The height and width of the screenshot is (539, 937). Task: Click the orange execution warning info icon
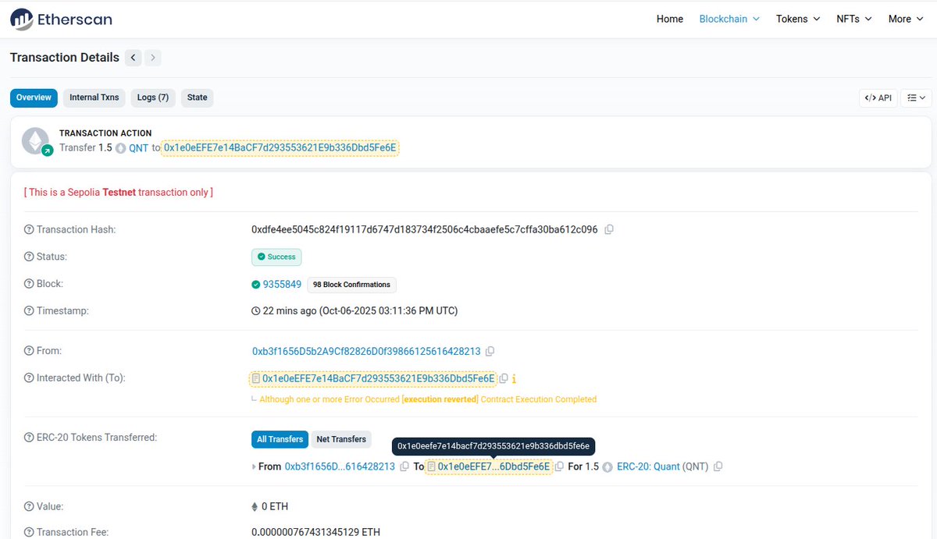point(514,378)
